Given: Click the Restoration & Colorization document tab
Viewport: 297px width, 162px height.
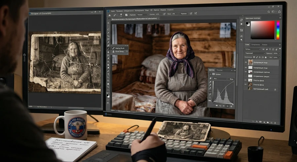Looking at the screenshot, I should coord(134,19).
